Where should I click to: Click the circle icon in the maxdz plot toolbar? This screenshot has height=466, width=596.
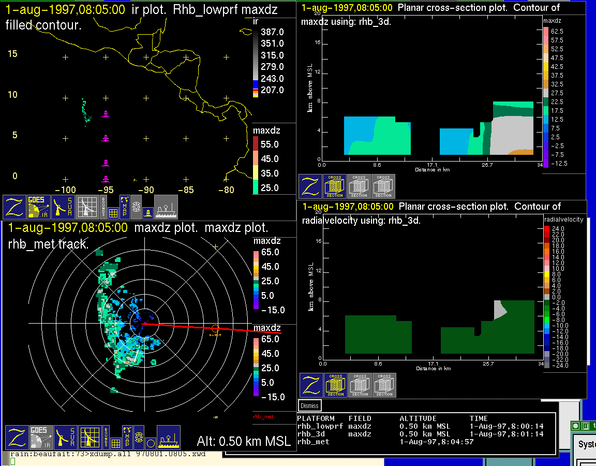150,443
